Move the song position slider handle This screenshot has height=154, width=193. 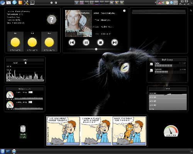point(96,49)
